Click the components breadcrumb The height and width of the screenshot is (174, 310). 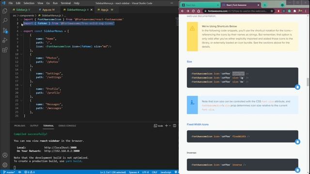point(27,15)
